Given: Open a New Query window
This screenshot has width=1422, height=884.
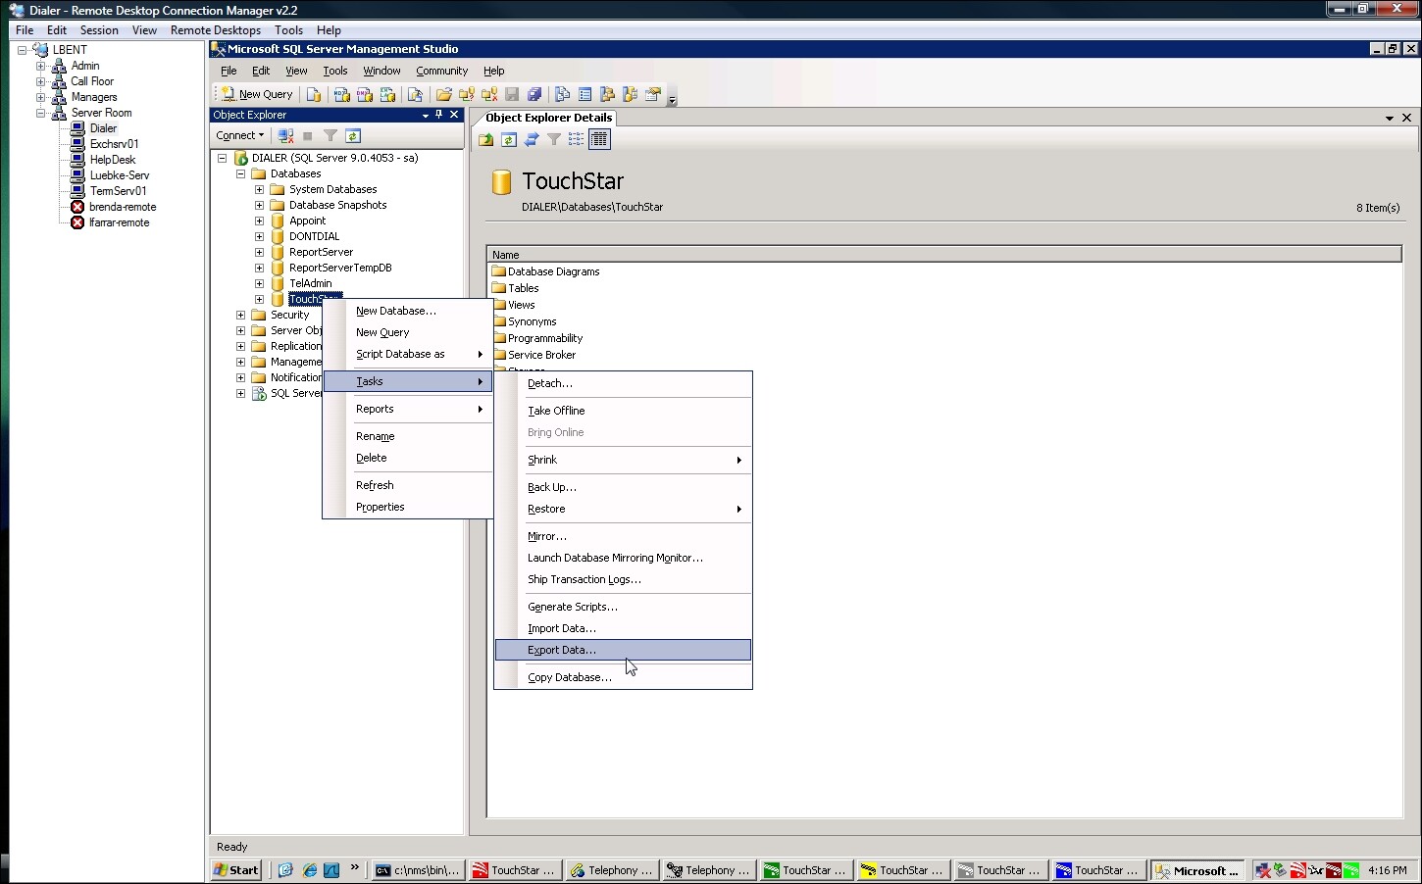Looking at the screenshot, I should pos(255,93).
